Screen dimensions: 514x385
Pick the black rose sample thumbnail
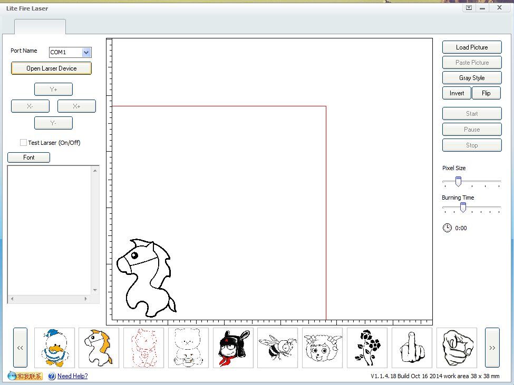(367, 348)
